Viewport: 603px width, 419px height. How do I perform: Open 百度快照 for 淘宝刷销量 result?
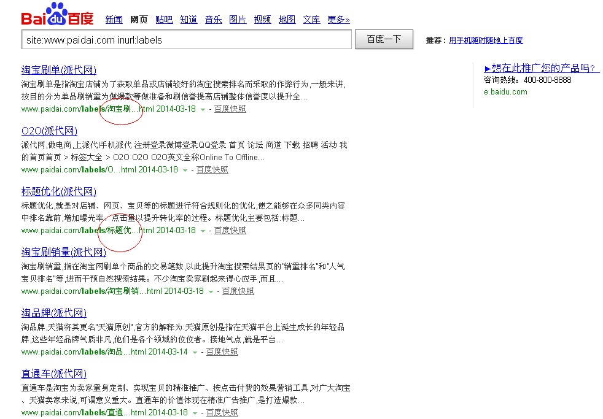[238, 291]
